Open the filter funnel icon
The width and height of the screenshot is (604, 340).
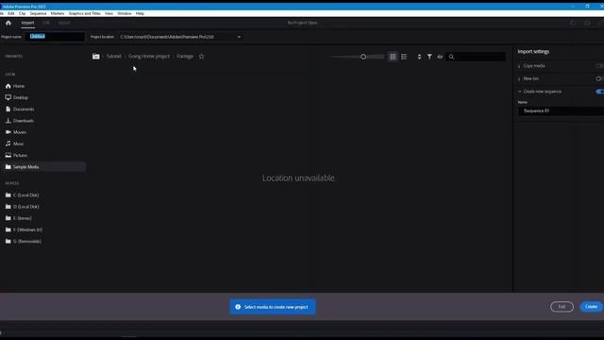(429, 57)
